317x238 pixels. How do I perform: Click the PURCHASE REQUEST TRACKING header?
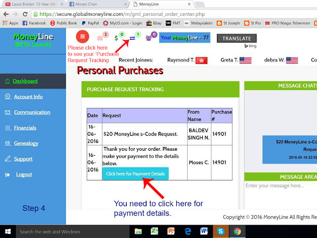(160, 89)
